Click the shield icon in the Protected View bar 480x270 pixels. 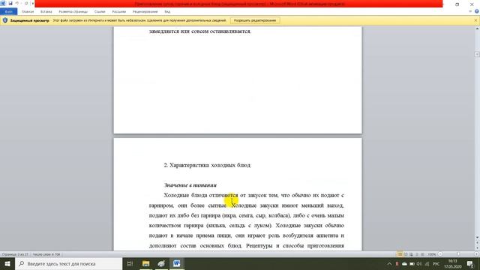pyautogui.click(x=5, y=20)
